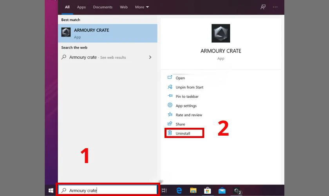Choose Pin to taskbar

tap(187, 96)
